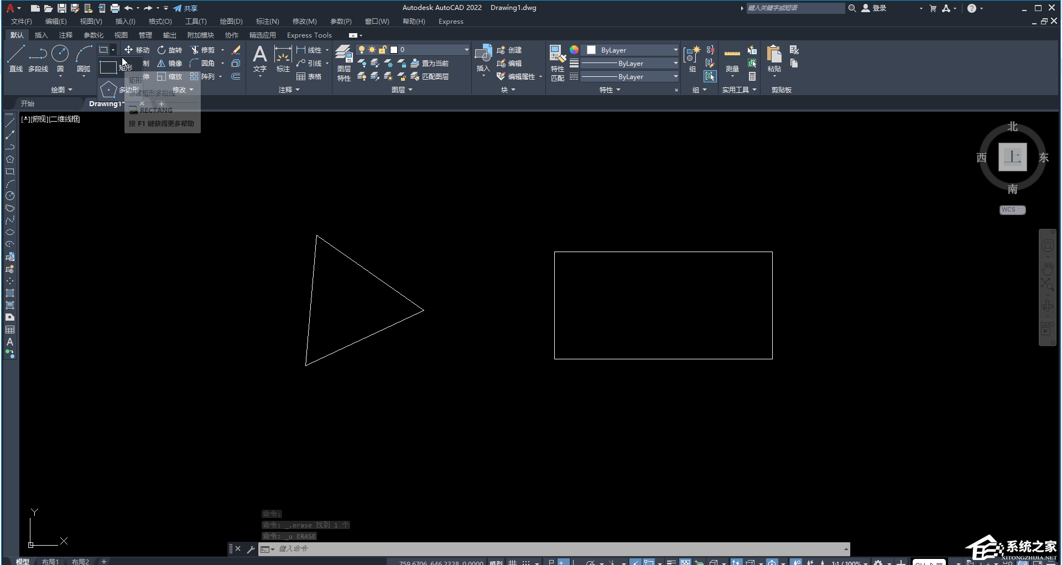This screenshot has width=1062, height=565.
Task: Activate the Trim (修剪) tool
Action: pyautogui.click(x=202, y=50)
